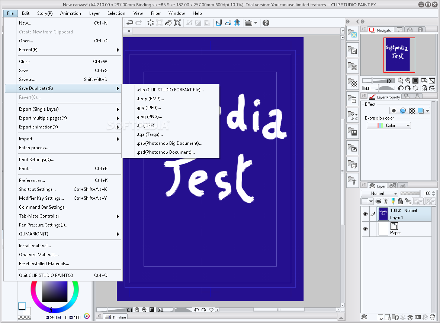The height and width of the screenshot is (323, 440).
Task: Click New Raster Layer icon at panel bottom
Action: point(380,317)
